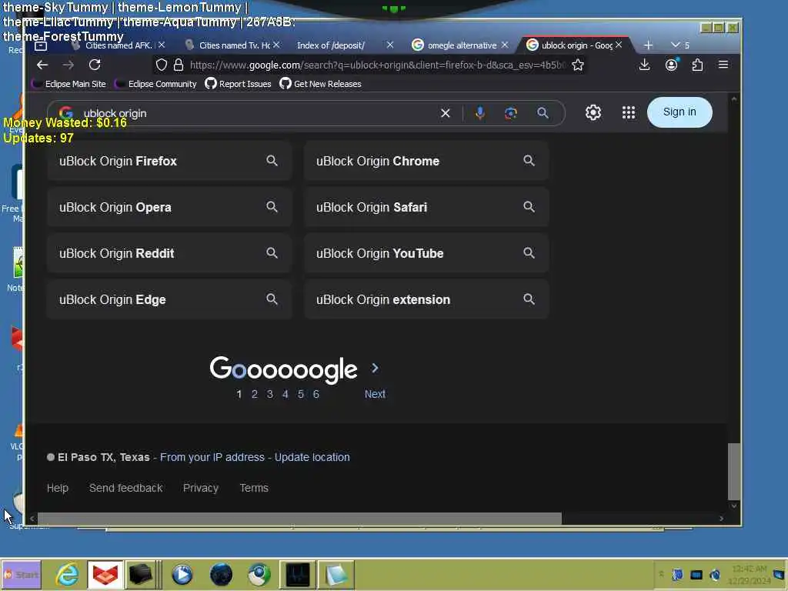Viewport: 788px width, 591px height.
Task: Open the Get New Releases bookmark
Action: pyautogui.click(x=321, y=84)
